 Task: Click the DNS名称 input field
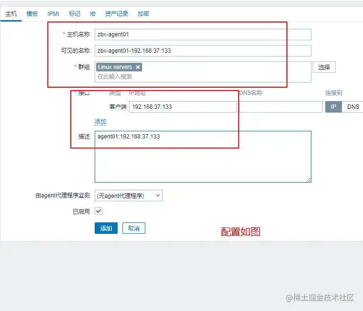[x=281, y=107]
